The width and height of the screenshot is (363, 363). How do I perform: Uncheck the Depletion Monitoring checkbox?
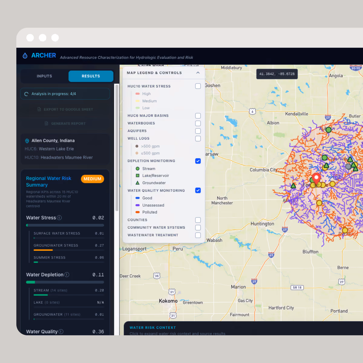(198, 161)
